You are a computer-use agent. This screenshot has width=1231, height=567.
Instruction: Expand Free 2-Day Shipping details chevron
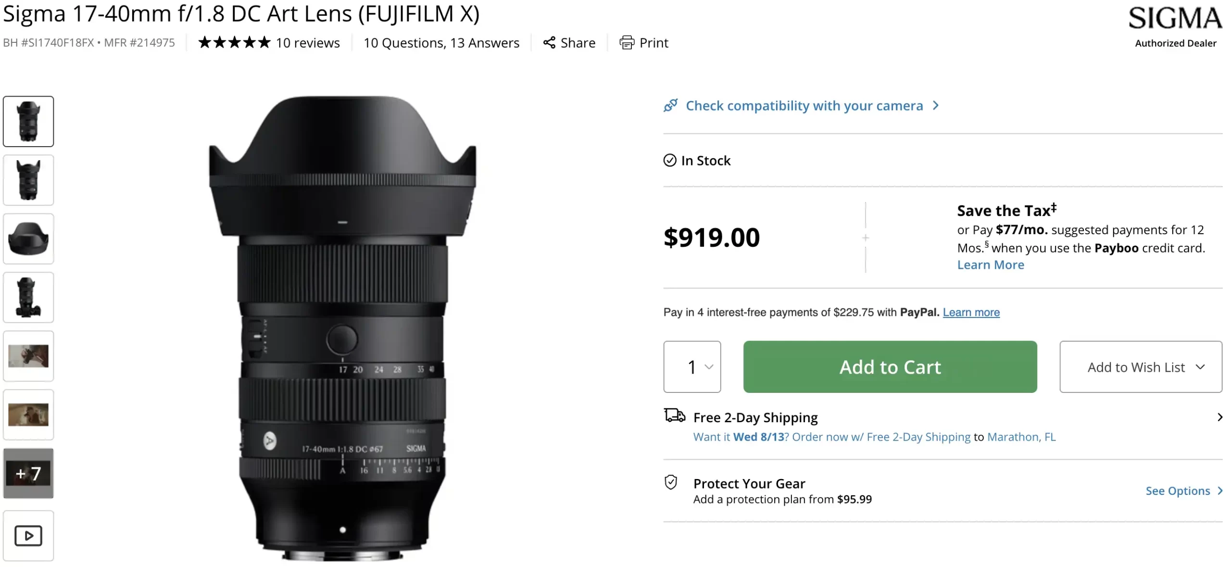(1219, 417)
